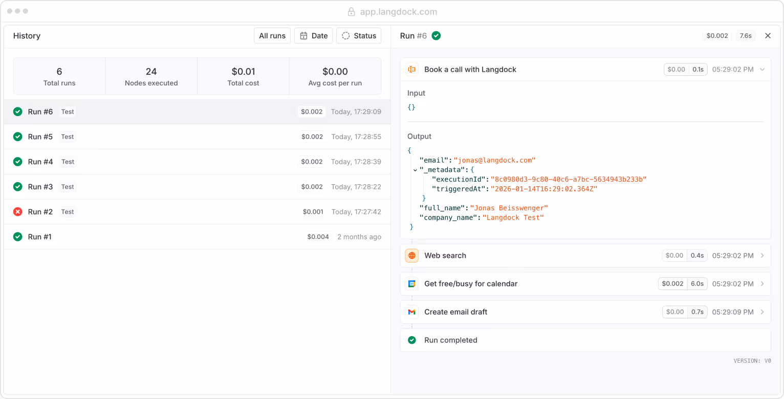Expand the Create email draft step

763,312
